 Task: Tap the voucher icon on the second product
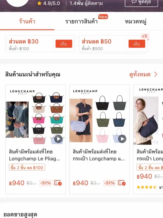122,183
